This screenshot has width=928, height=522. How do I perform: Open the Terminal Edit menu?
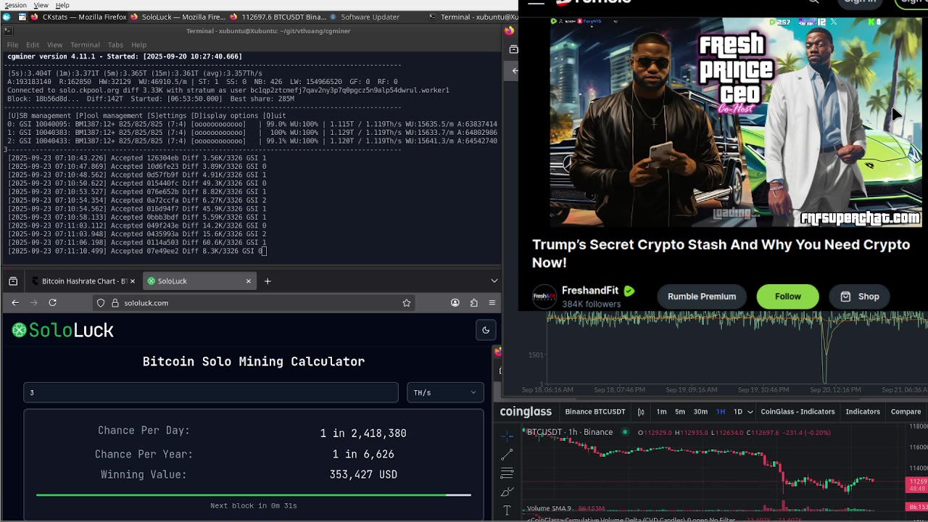pos(33,45)
